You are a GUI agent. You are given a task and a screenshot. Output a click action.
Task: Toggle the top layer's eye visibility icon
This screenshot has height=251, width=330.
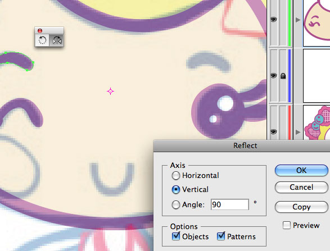click(273, 20)
